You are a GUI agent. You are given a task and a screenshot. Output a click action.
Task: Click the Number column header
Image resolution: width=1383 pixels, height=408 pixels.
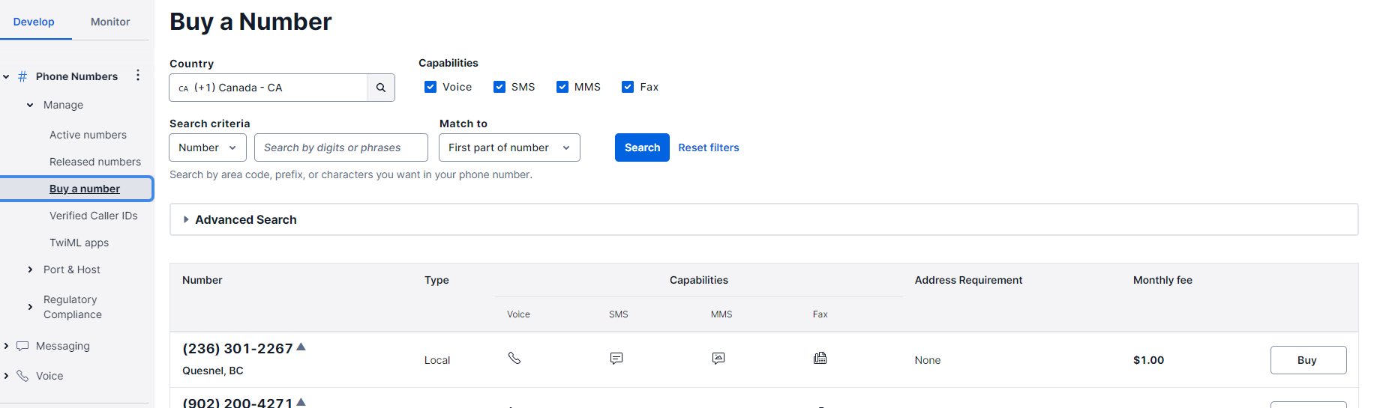(202, 280)
